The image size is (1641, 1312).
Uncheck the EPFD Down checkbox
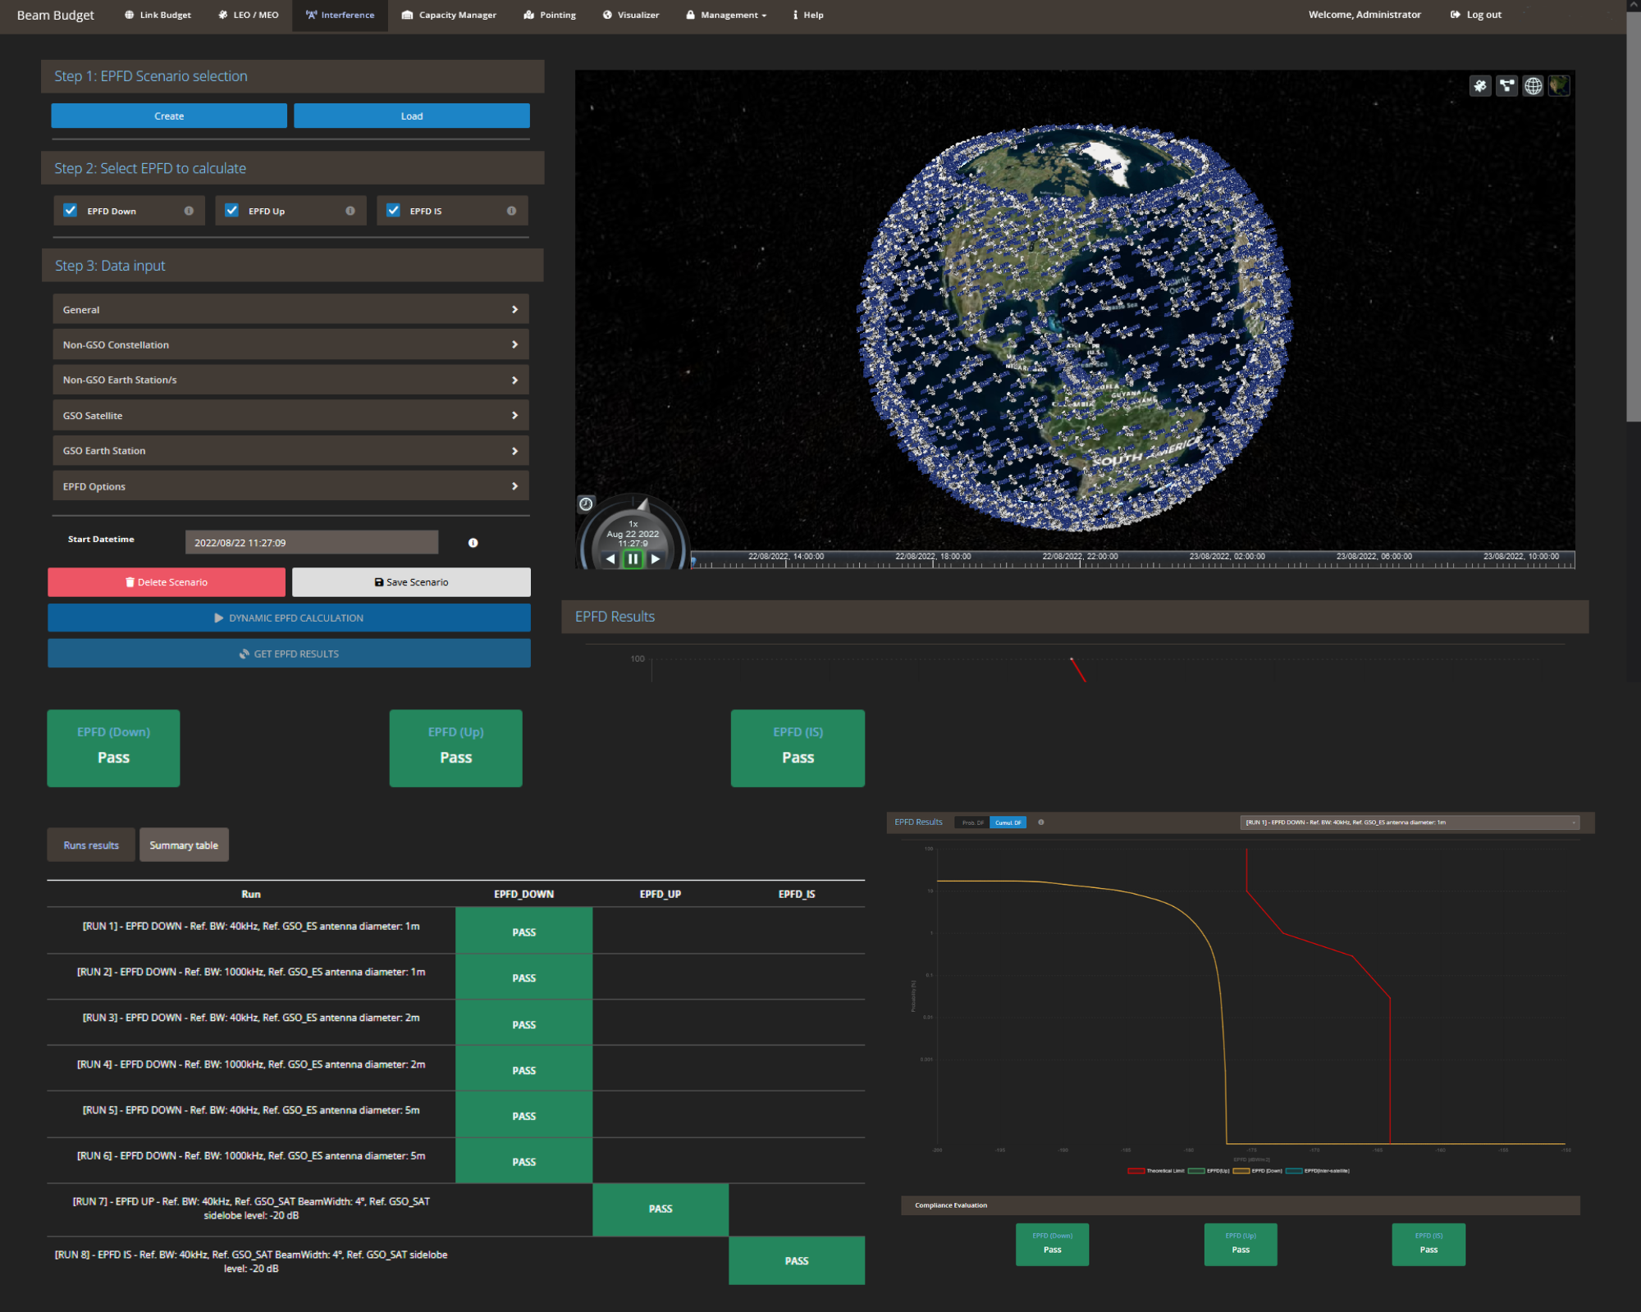[x=71, y=211]
